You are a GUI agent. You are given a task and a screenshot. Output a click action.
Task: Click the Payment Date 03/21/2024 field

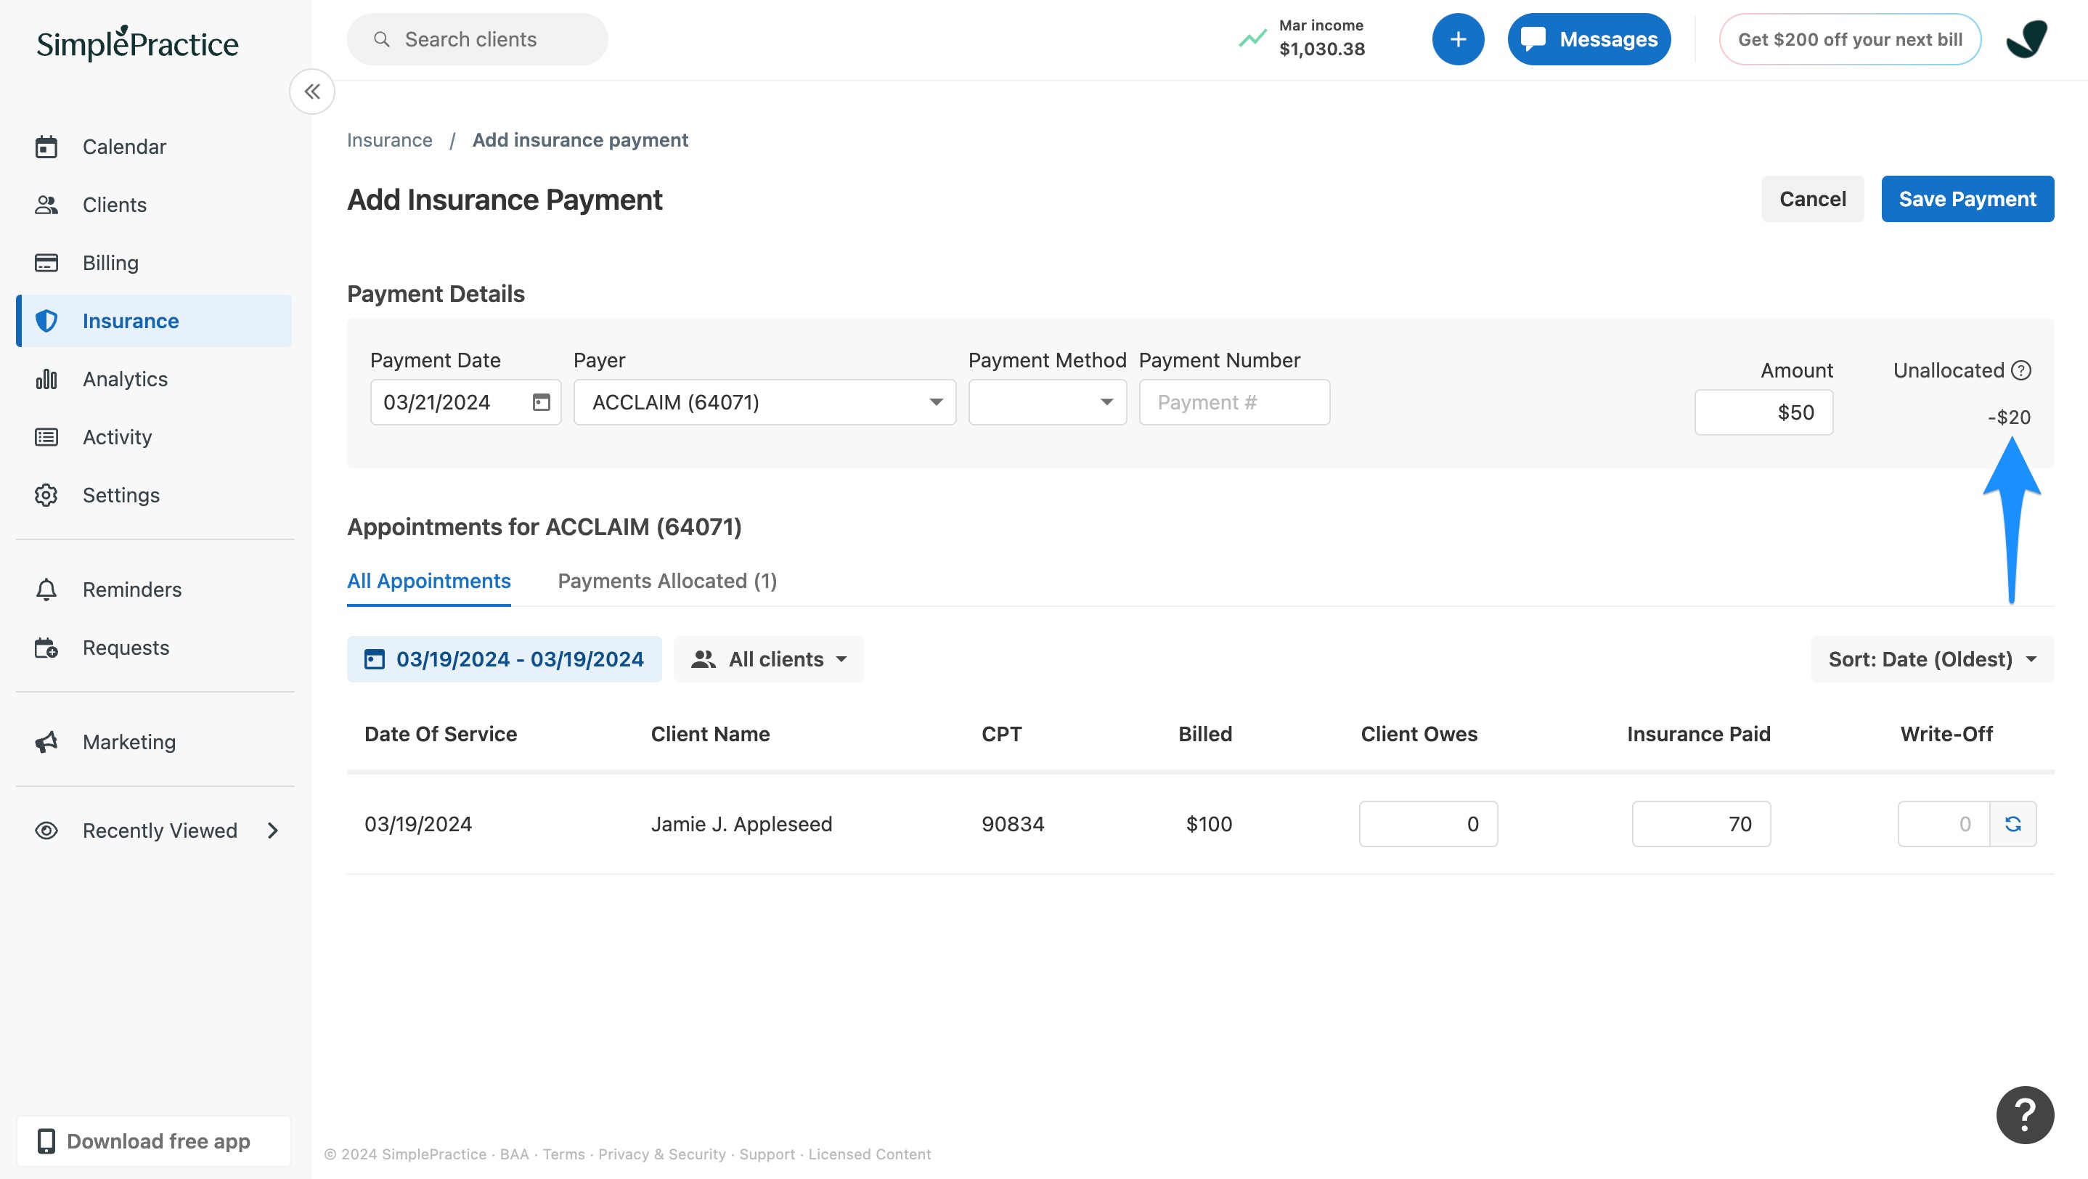point(465,402)
